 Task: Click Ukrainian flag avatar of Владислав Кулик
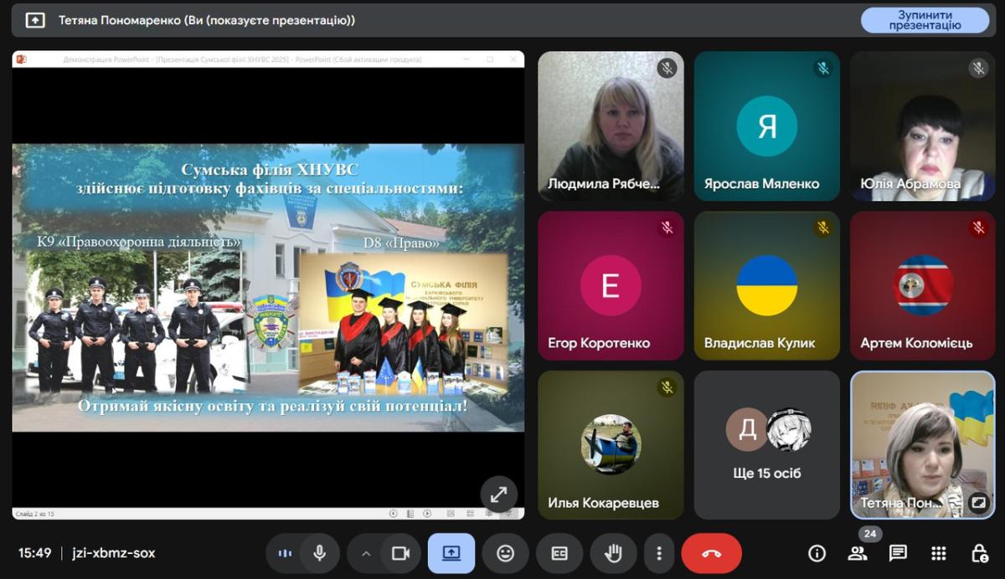click(766, 285)
